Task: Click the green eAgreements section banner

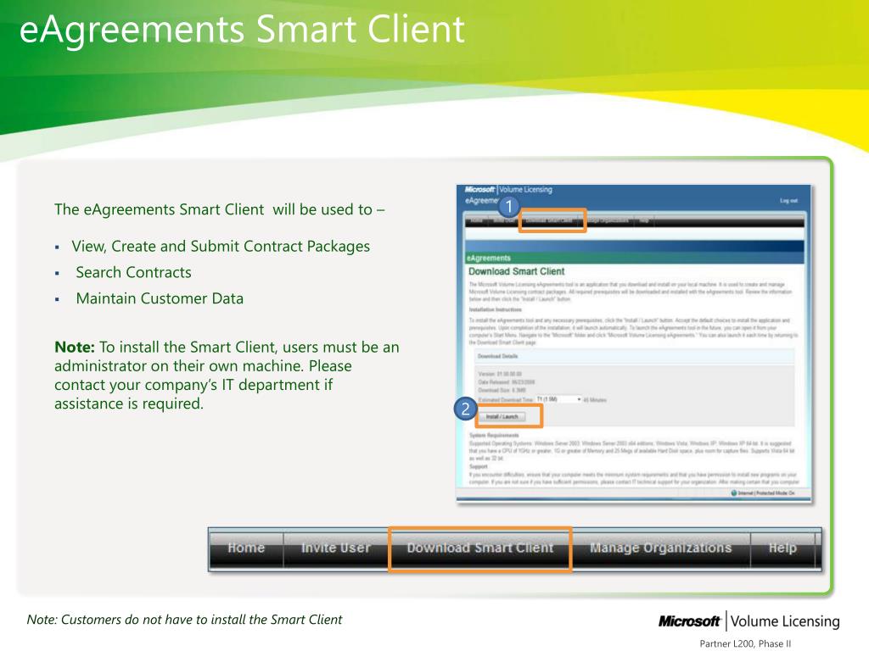Action: point(635,258)
